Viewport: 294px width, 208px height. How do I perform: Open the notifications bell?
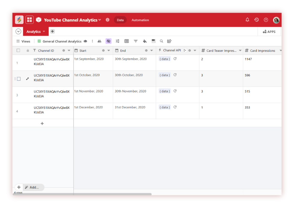(247, 20)
